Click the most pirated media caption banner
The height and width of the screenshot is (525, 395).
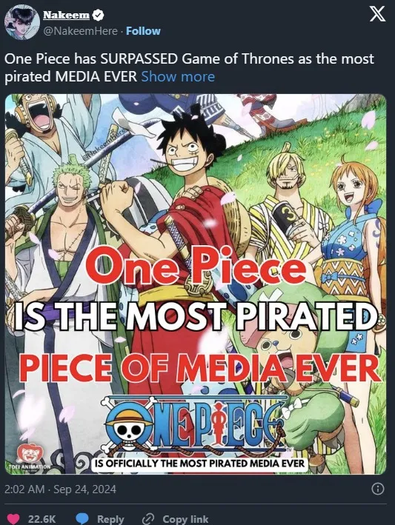[199, 464]
